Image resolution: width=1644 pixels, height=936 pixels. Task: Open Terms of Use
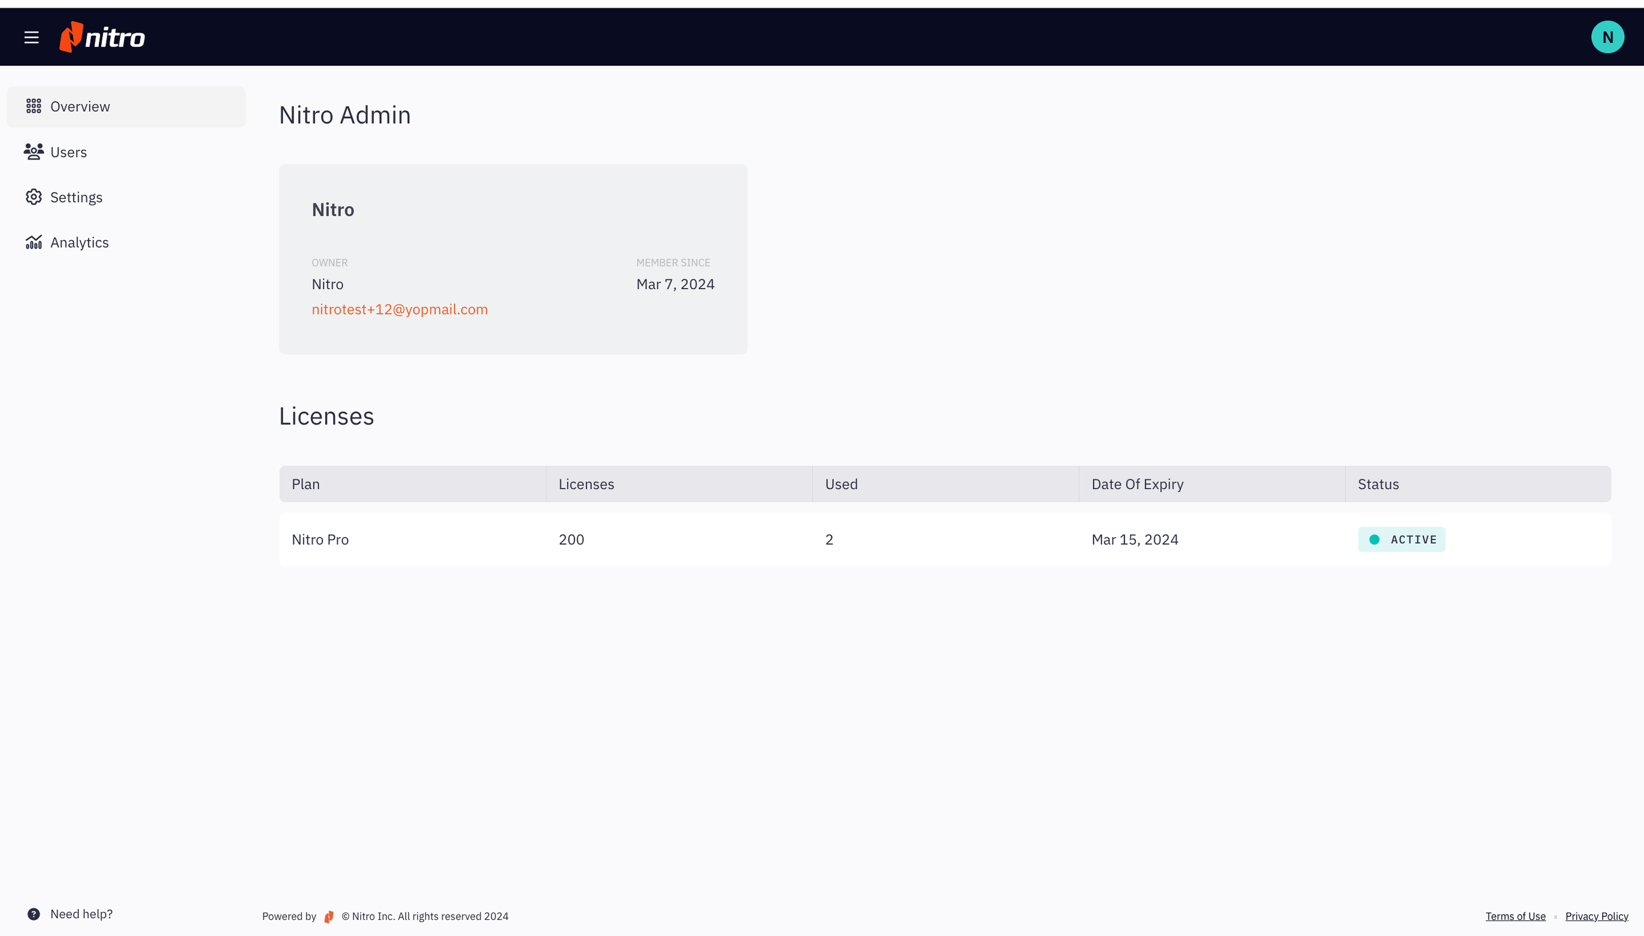(1516, 916)
